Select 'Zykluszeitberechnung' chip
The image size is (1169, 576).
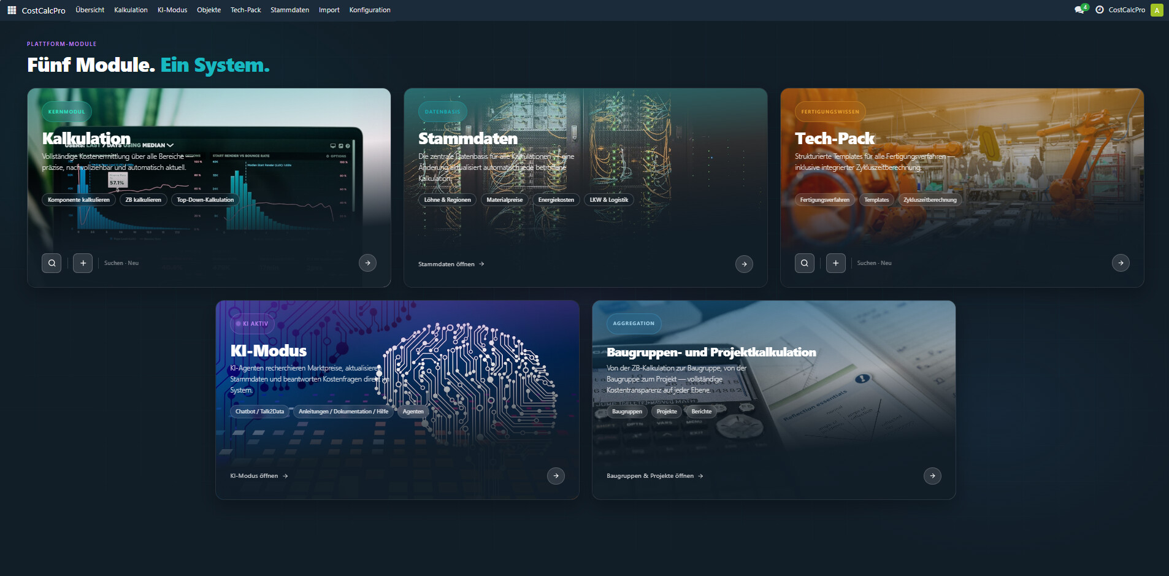click(930, 200)
